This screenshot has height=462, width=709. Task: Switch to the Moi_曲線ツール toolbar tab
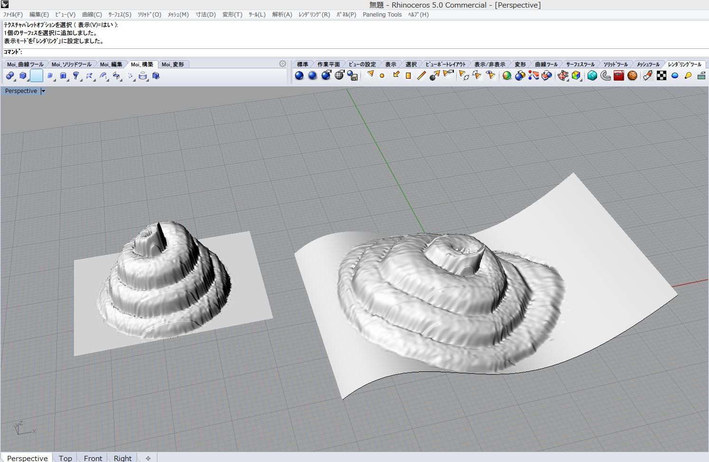click(x=25, y=65)
